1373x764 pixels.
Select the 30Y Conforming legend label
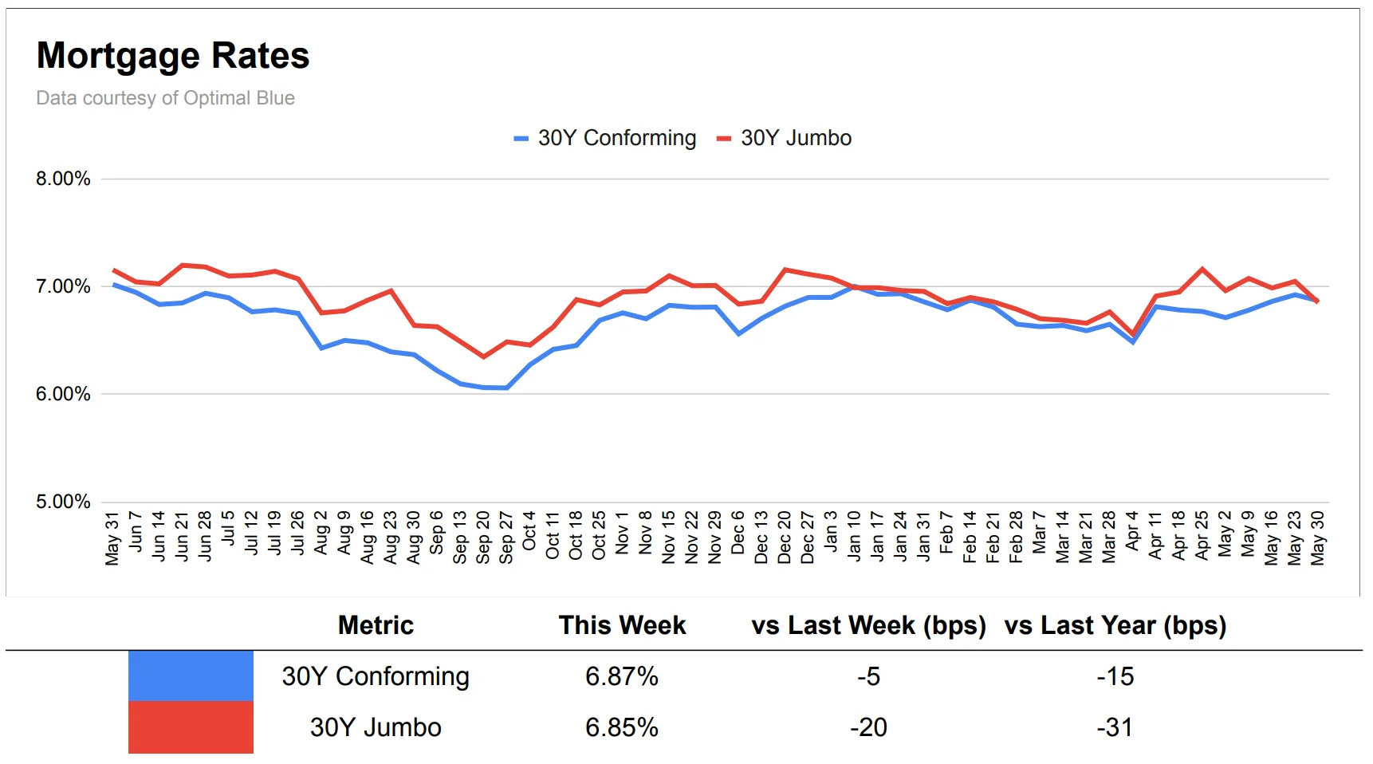(x=616, y=138)
